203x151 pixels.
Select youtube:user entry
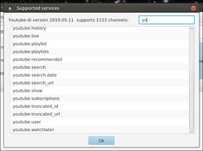27,122
